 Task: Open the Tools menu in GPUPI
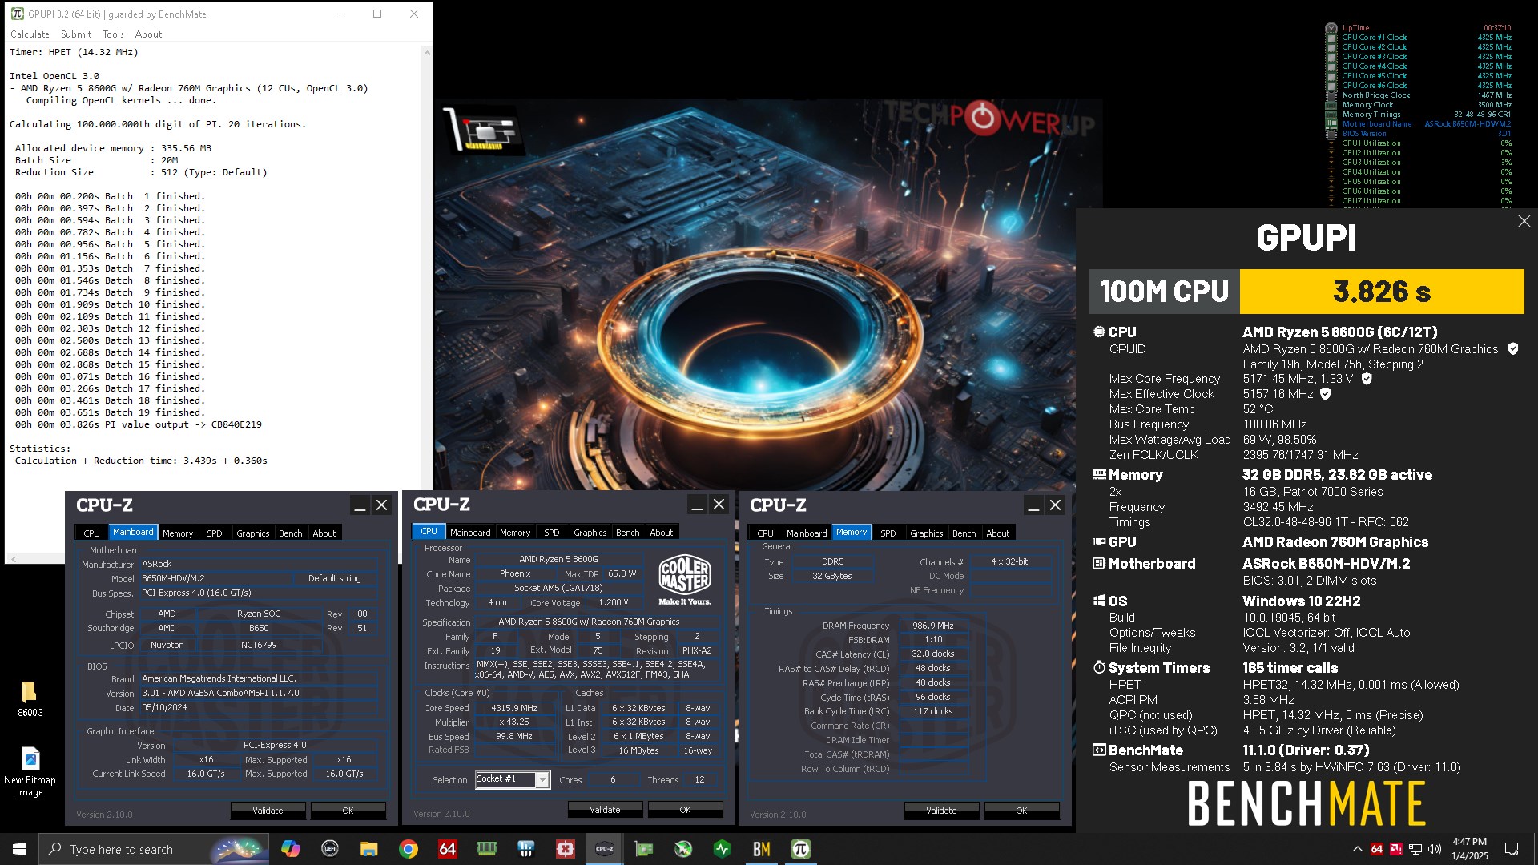(x=113, y=34)
